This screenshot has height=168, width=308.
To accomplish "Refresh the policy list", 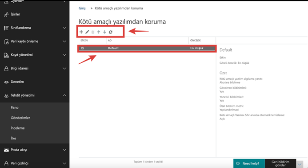I will click(111, 32).
